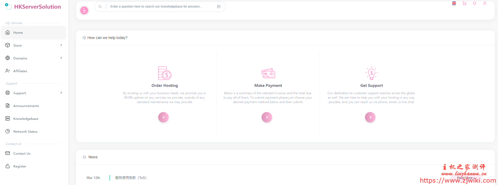Expand the Store submenu

(34, 45)
